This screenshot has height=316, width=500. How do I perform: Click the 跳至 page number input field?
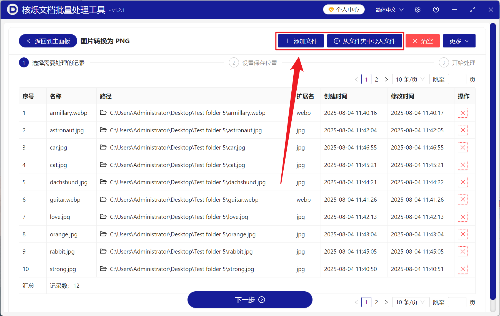point(457,79)
